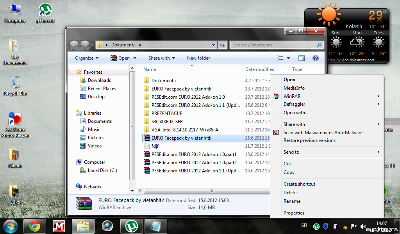Choose Open with... in context menu
400x234 pixels.
tap(327, 113)
